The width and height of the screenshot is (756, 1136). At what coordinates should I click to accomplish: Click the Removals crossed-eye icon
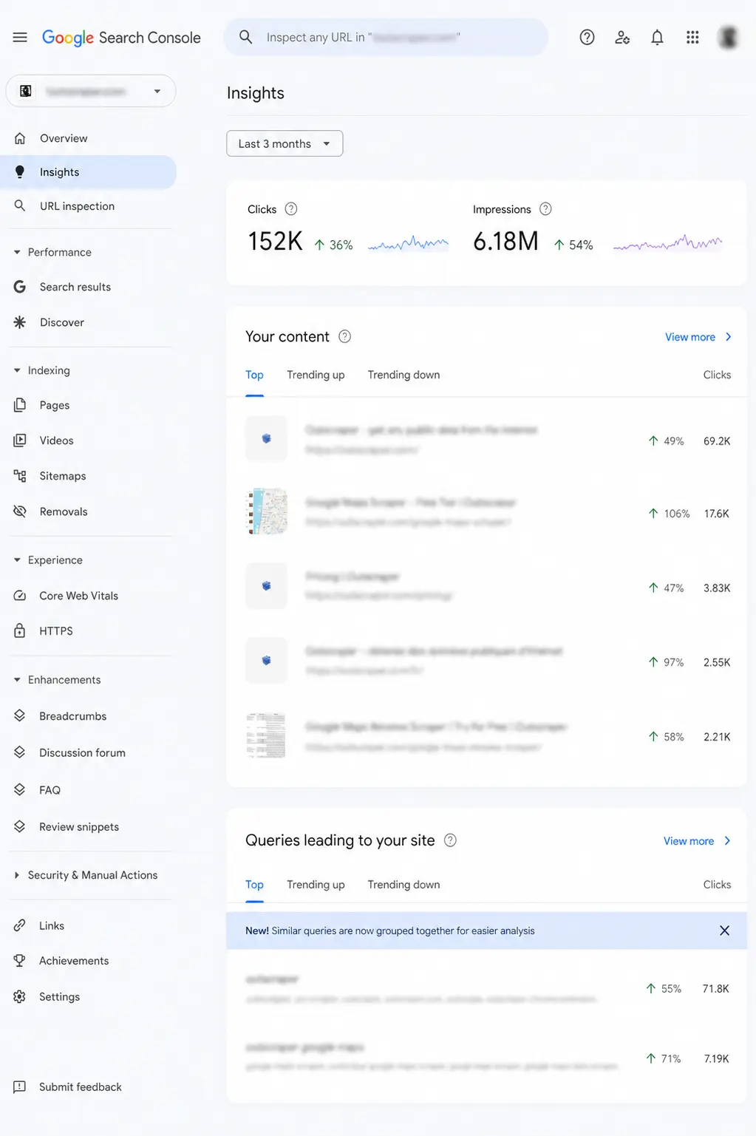point(20,511)
